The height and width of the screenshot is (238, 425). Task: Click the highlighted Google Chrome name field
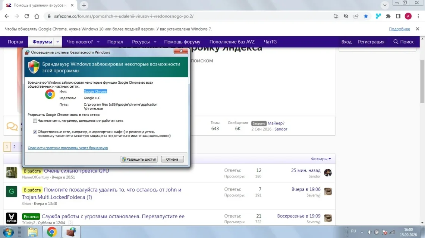(x=95, y=91)
